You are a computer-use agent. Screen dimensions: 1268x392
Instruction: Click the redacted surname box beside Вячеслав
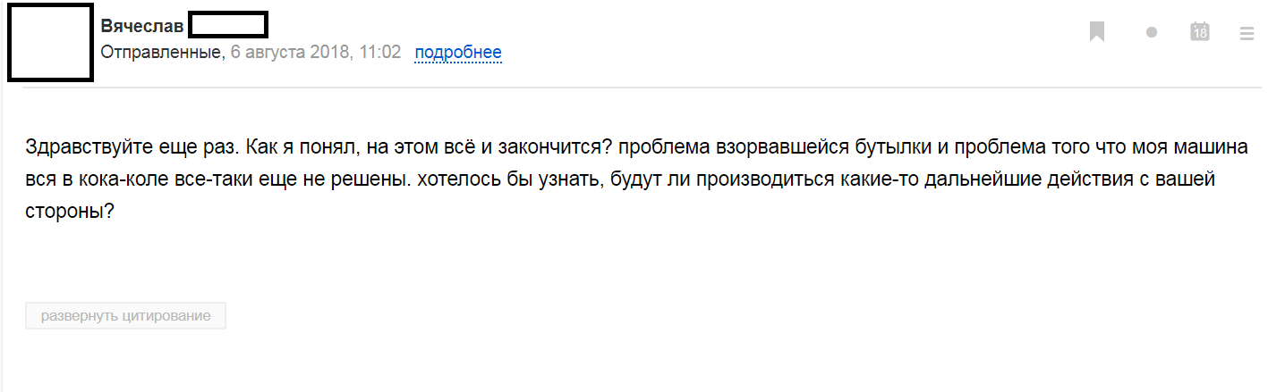coord(229,26)
